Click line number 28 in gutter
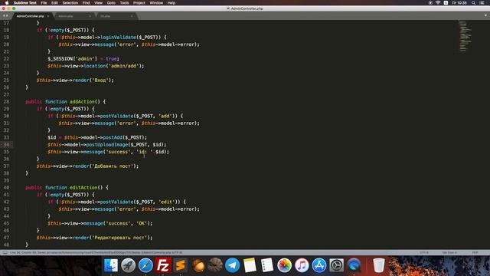 click(x=6, y=102)
